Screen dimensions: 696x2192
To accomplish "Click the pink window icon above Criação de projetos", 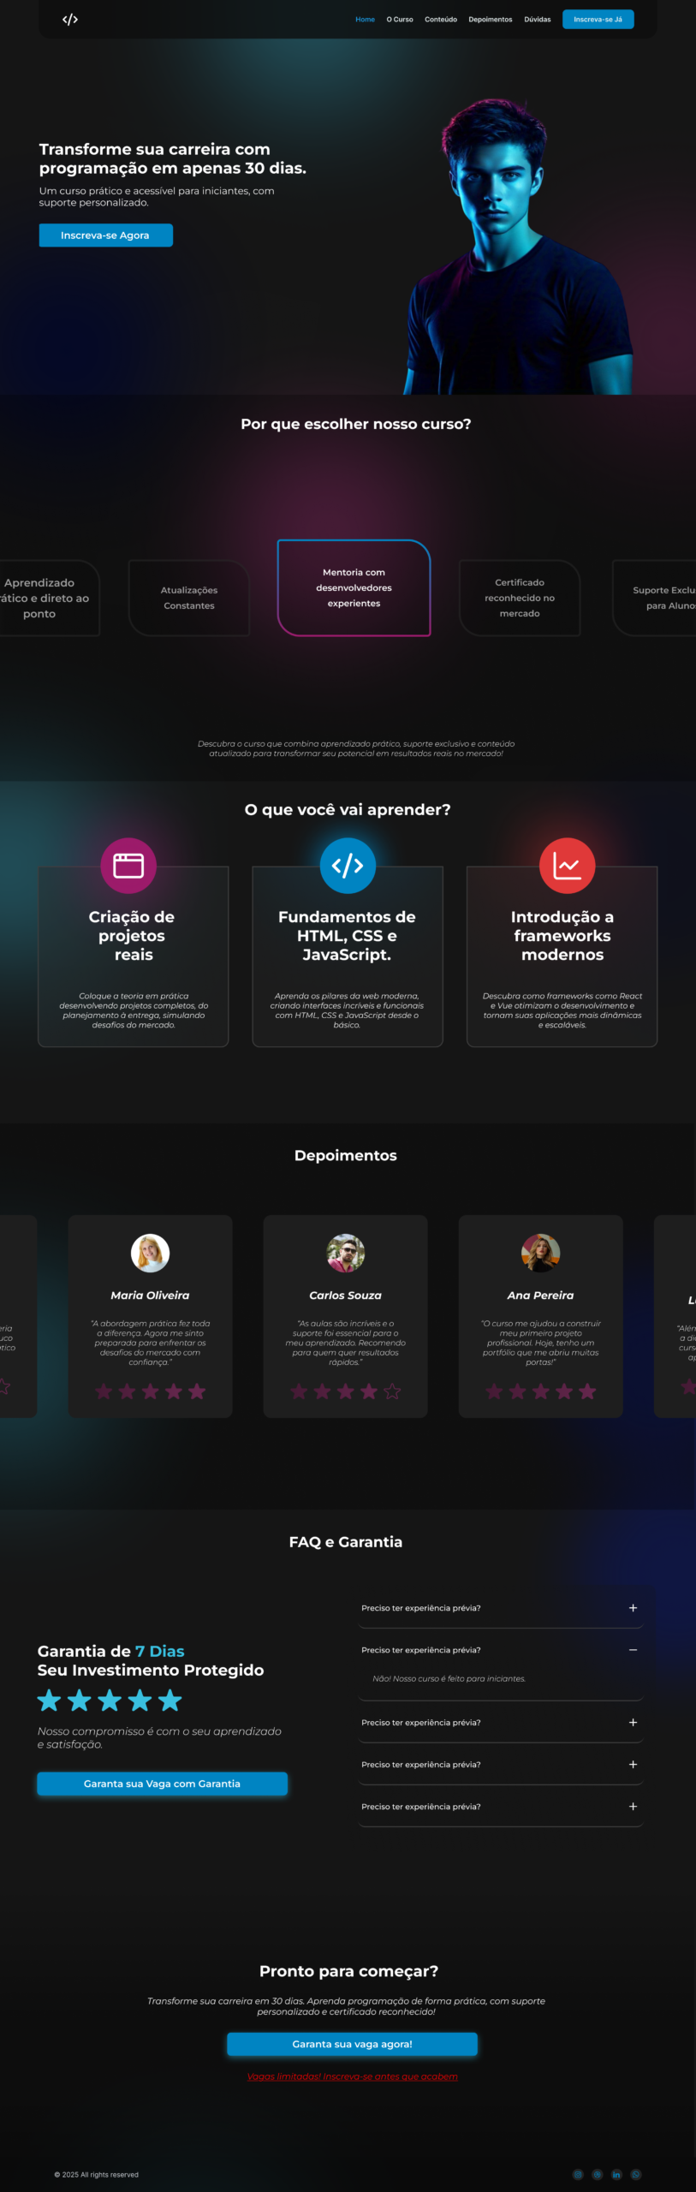I will pyautogui.click(x=128, y=866).
